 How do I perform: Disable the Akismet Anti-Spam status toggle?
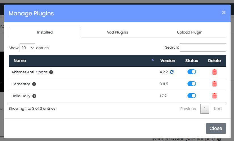(192, 72)
